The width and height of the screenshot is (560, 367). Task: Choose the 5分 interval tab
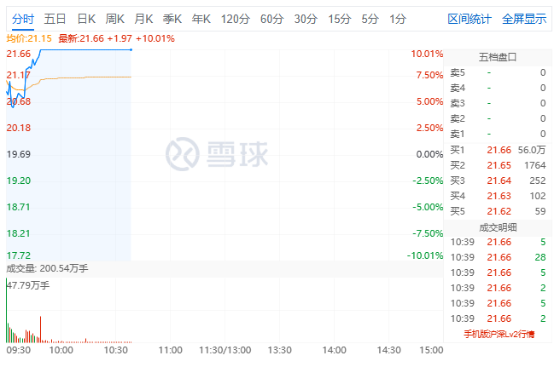pos(370,19)
